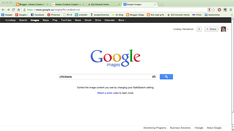Click the red Pinterest pin extension icon

209,10
